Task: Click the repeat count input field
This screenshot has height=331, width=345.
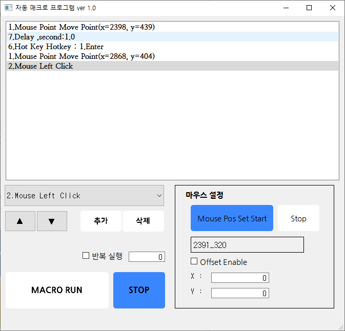Action: pos(147,257)
